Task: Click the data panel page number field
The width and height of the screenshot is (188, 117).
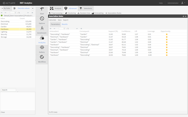Action: click(x=13, y=12)
